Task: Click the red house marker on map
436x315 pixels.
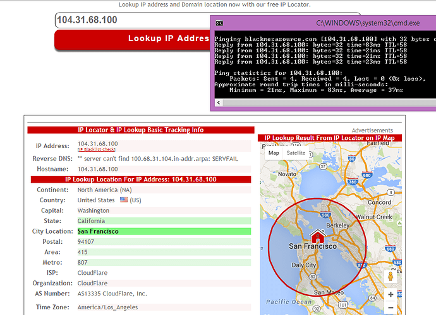Action: (317, 236)
